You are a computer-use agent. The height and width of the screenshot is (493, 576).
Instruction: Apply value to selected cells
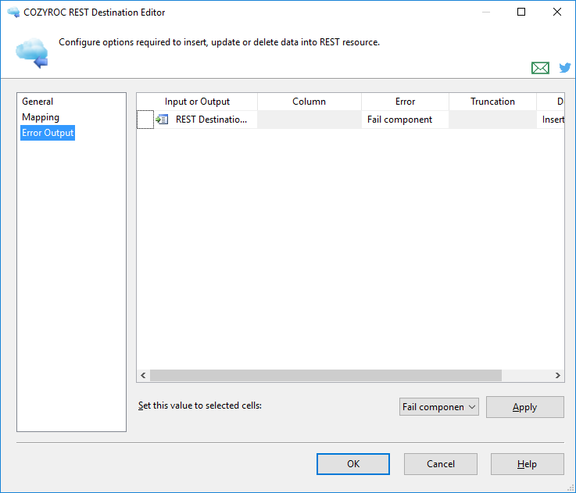tap(525, 407)
